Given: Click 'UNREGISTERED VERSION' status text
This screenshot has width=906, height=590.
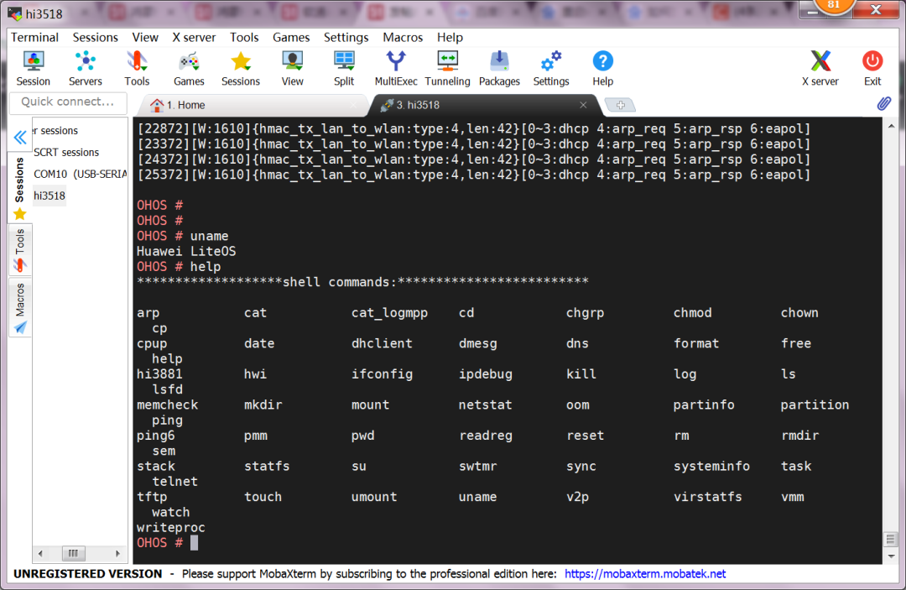Looking at the screenshot, I should click(88, 574).
